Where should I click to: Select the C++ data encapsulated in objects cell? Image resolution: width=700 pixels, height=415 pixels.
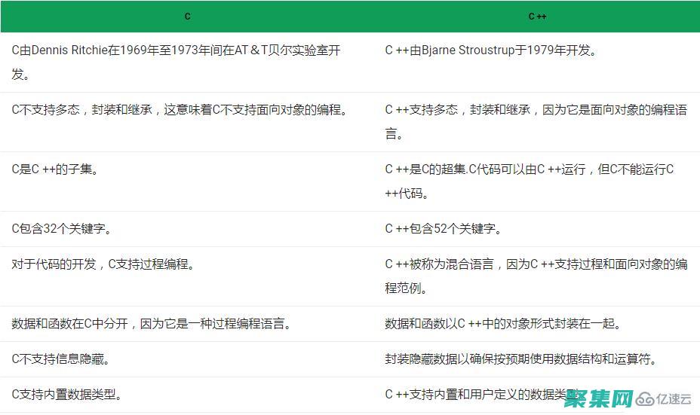pos(503,324)
